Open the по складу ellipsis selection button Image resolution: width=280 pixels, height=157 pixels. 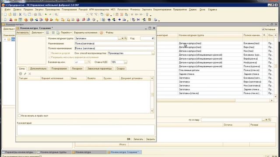[x=263, y=120]
